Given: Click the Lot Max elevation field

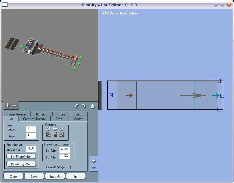Looking at the screenshot, I should click(64, 150).
